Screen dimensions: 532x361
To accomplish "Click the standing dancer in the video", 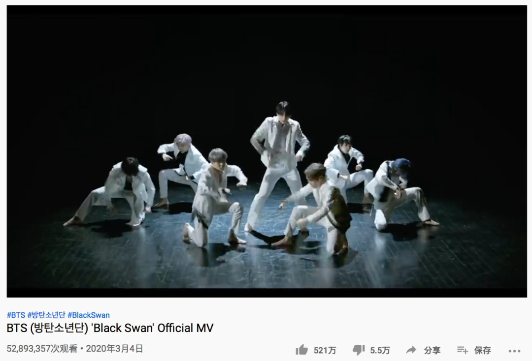I will pos(278,166).
